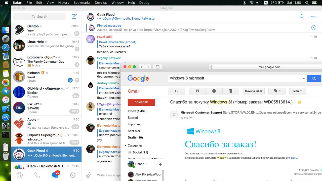Image resolution: width=322 pixels, height=181 pixels.
Task: Open Old-Hard chat
Action: 46,92
